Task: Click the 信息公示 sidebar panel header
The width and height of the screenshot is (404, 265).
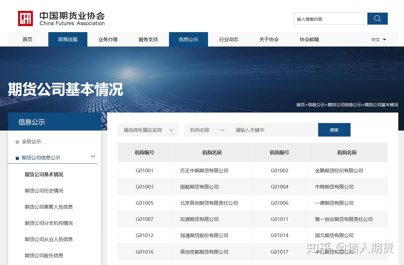Action: [x=55, y=122]
